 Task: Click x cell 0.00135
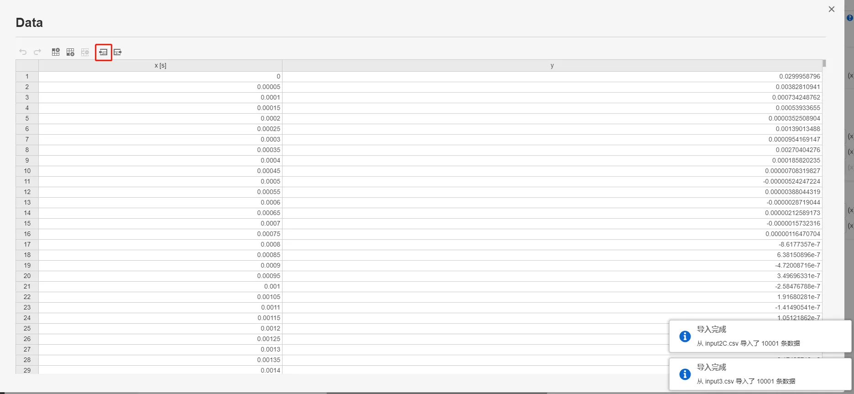(160, 360)
